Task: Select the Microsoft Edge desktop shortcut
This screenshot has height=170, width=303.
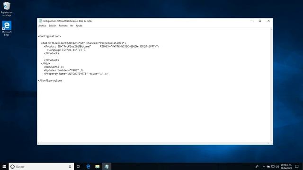Action: pos(7,28)
